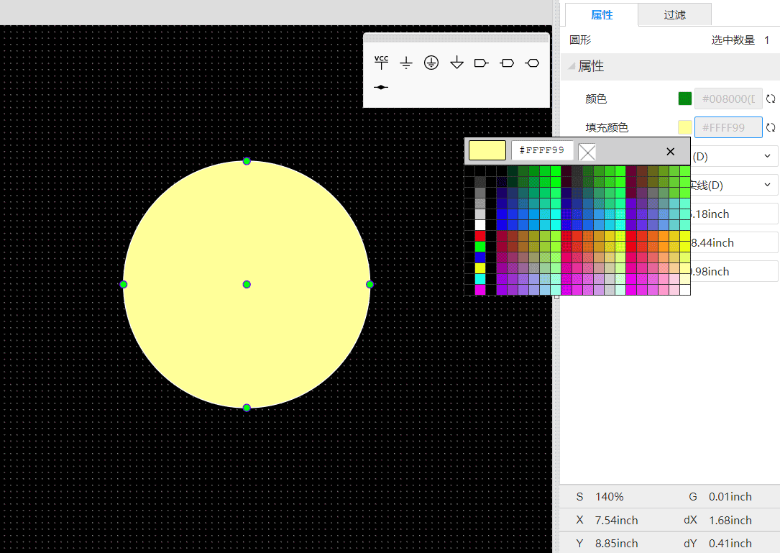Open the 实线(D) line type dropdown
Image resolution: width=780 pixels, height=553 pixels.
click(x=733, y=185)
